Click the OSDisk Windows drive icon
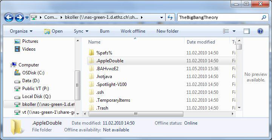The width and height of the screenshot is (272, 140). pyautogui.click(x=17, y=73)
